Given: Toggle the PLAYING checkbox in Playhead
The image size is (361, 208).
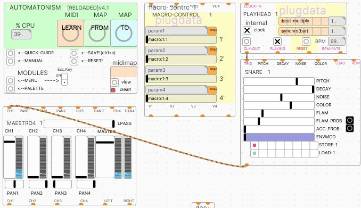Looking at the screenshot, I should (277, 41).
